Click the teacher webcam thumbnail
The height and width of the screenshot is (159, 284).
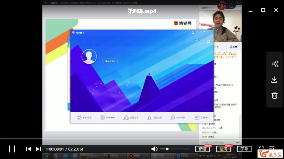coord(220,26)
